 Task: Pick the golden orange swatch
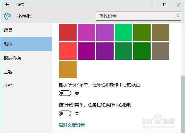pos(68,70)
